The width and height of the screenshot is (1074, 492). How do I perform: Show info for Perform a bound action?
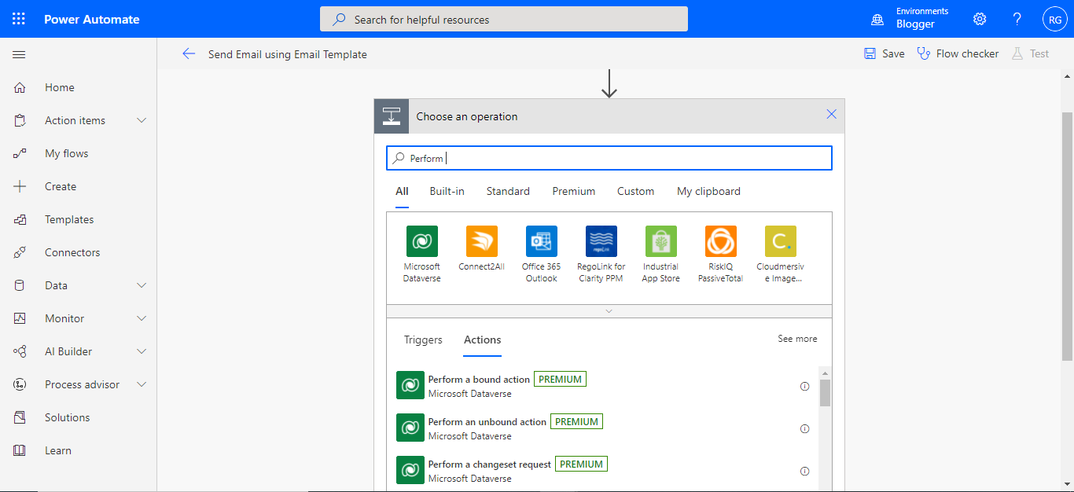pos(804,387)
